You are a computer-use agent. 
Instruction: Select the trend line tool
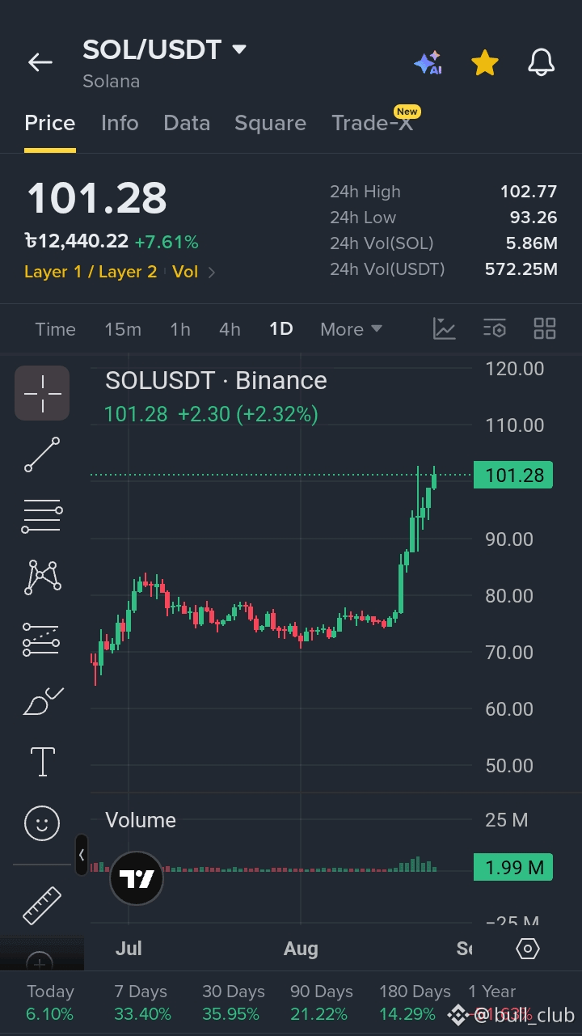(42, 455)
